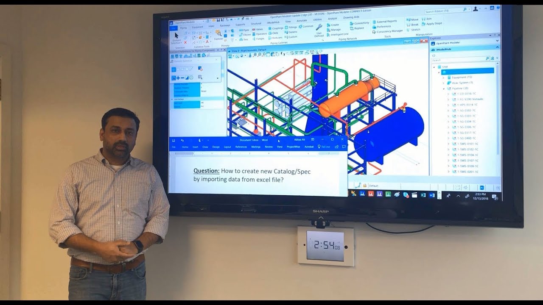Click the Move manipulation tool
This screenshot has height=305, width=543.
[x=412, y=20]
